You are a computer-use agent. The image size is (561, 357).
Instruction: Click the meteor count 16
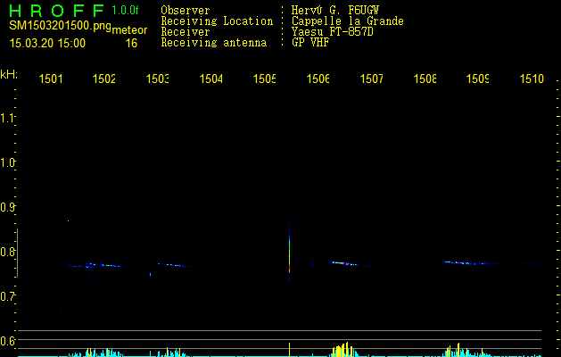point(131,44)
